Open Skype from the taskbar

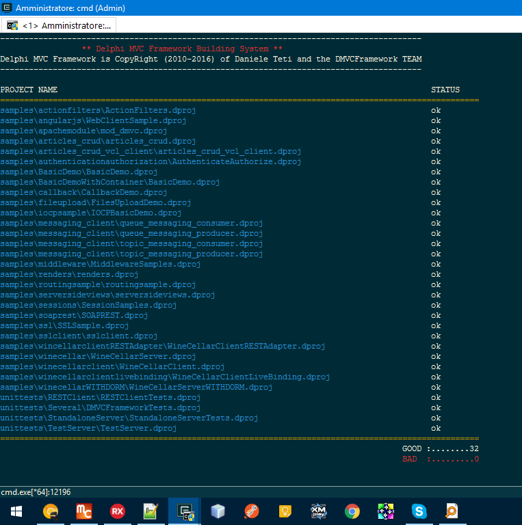pyautogui.click(x=419, y=511)
